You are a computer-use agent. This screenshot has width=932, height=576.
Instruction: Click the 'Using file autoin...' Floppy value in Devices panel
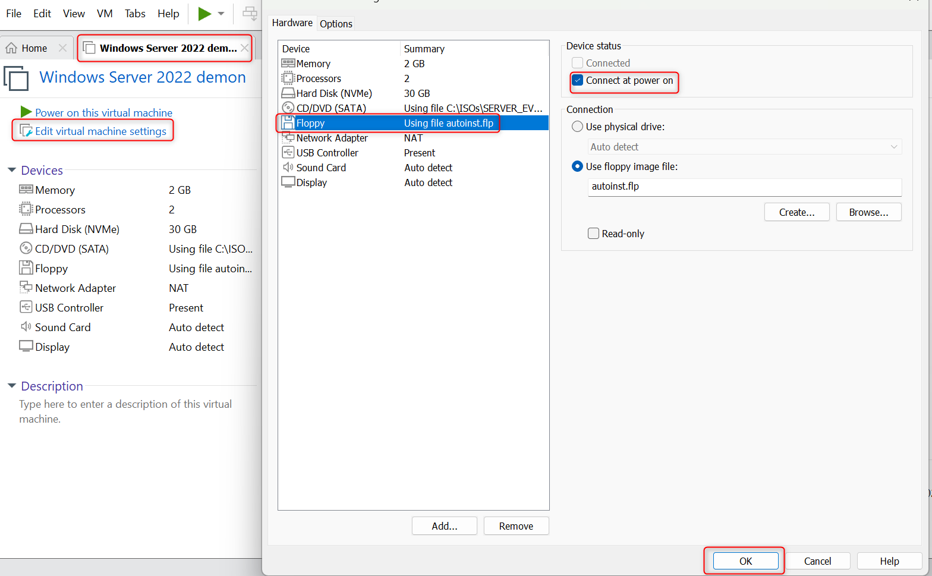tap(210, 268)
